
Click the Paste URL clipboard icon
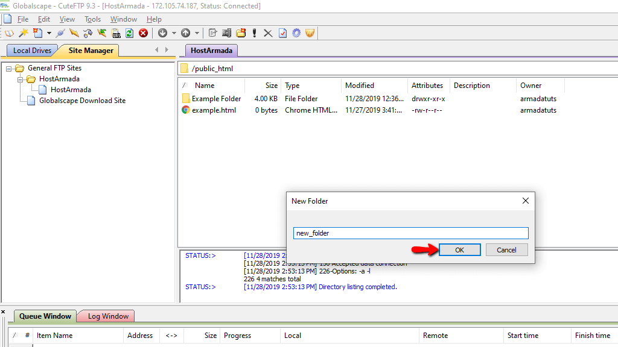pos(115,33)
